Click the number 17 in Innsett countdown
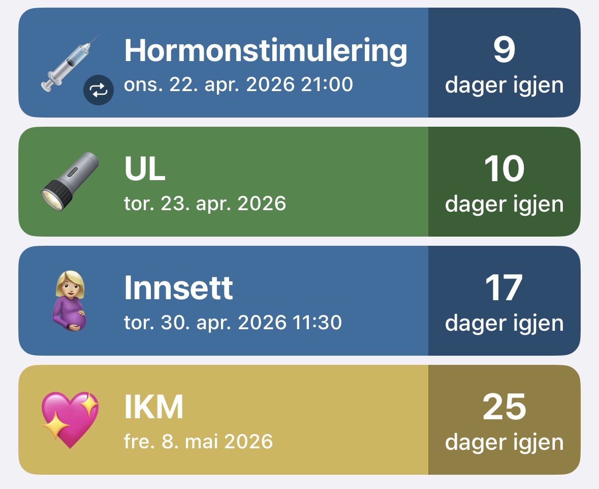The width and height of the screenshot is (599, 489). tap(504, 289)
